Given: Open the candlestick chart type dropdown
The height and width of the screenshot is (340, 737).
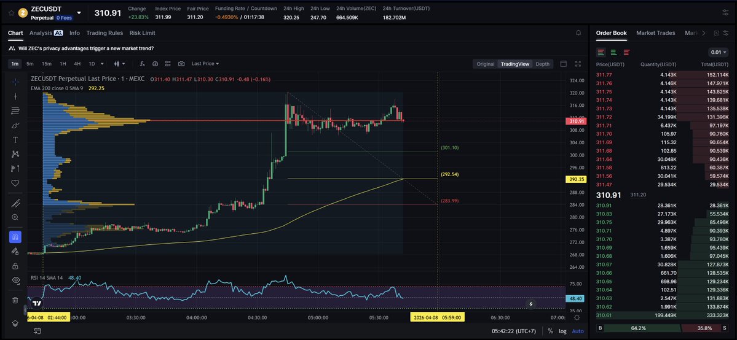Looking at the screenshot, I should (x=119, y=64).
